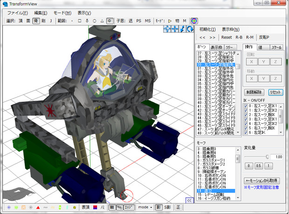Toggle 軸 axis display button

[x=112, y=207]
